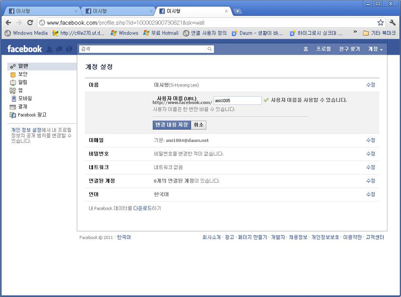Screen dimensions: 401x297
Task: Open 고객센터 footer link
Action: 375,238
